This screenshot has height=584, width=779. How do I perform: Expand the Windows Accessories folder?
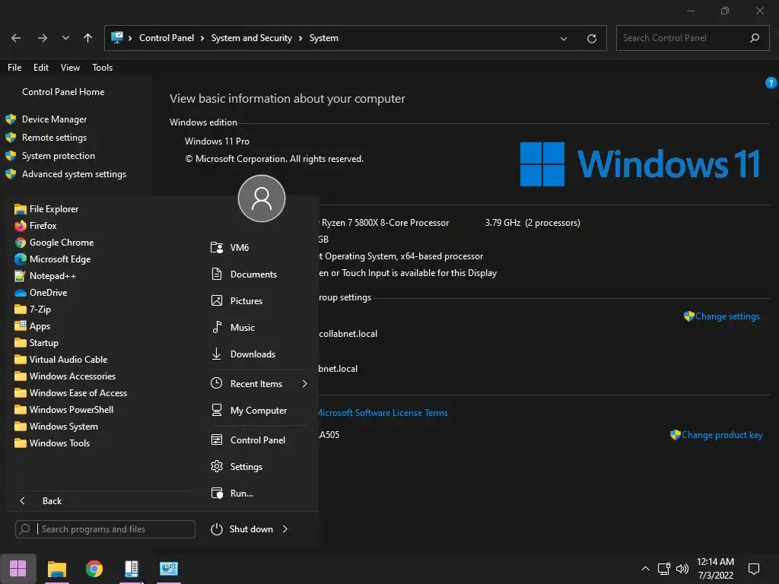point(72,376)
